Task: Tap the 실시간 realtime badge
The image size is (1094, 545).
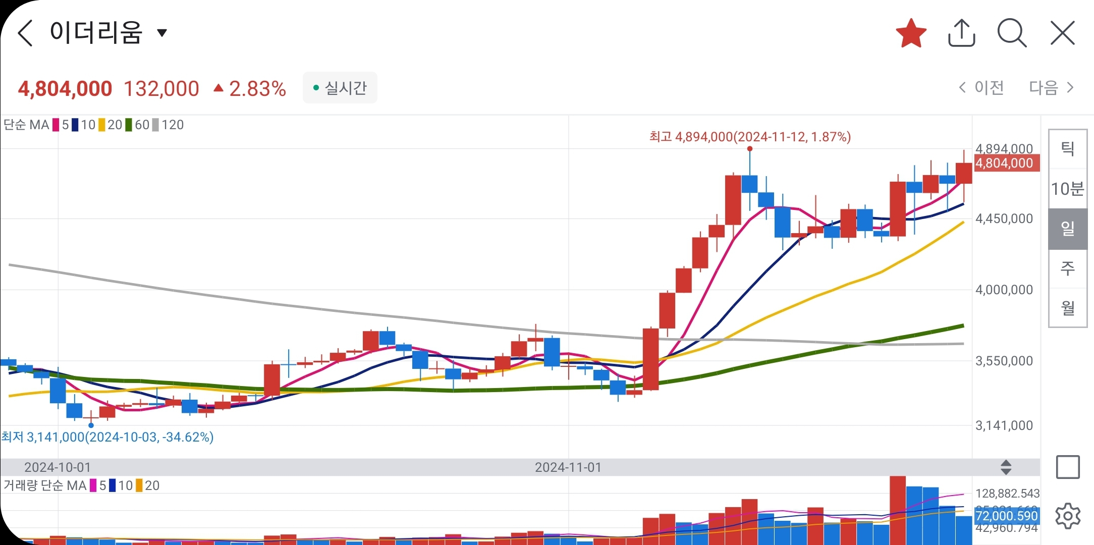Action: point(340,88)
